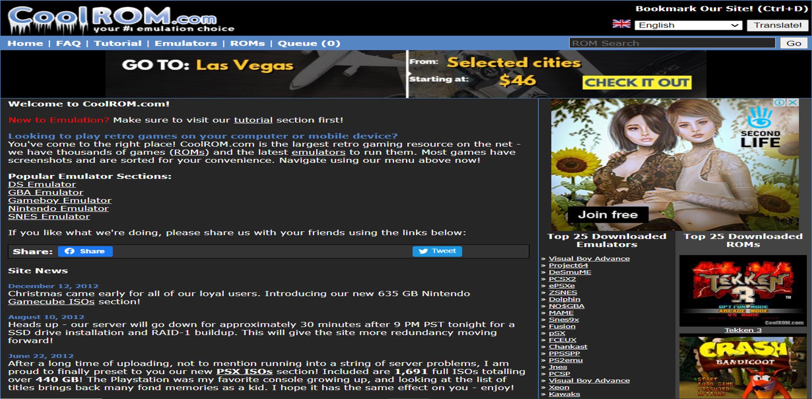Open the PSX ISOs section
The width and height of the screenshot is (812, 399).
coord(244,371)
